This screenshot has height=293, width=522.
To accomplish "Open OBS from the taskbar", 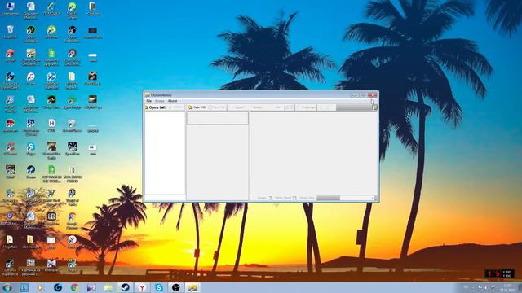I will pyautogui.click(x=176, y=287).
